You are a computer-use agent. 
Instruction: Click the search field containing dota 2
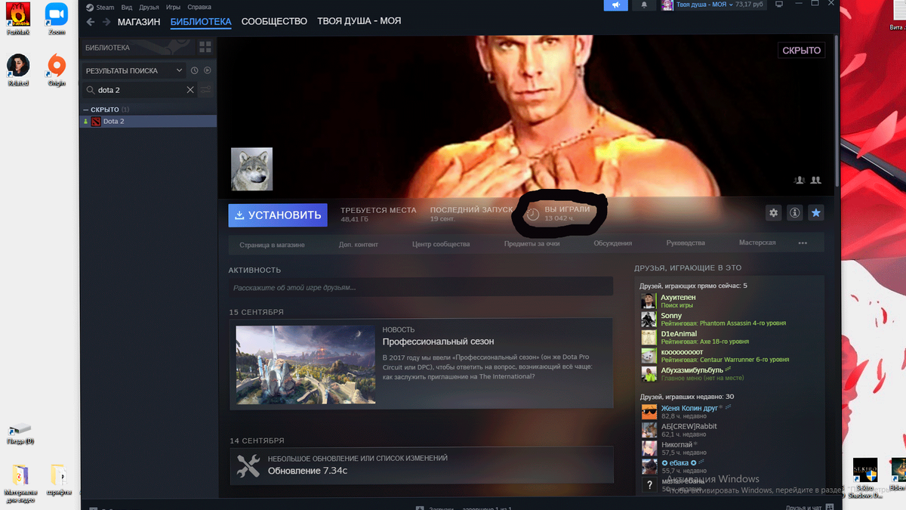pyautogui.click(x=140, y=90)
